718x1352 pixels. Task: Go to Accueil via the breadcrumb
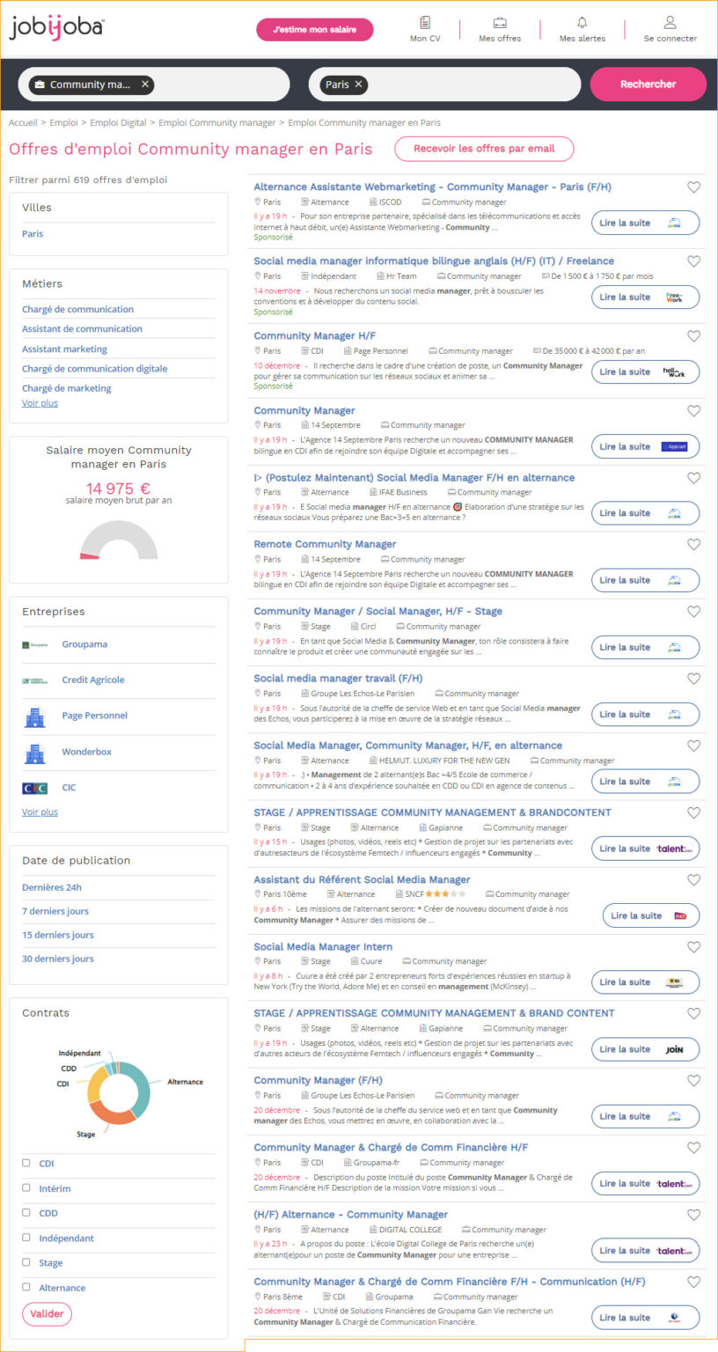(23, 123)
